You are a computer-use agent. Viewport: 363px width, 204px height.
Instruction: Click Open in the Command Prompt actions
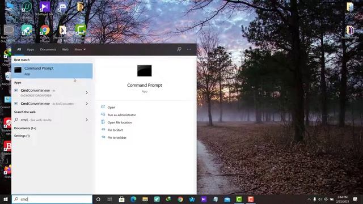click(111, 107)
